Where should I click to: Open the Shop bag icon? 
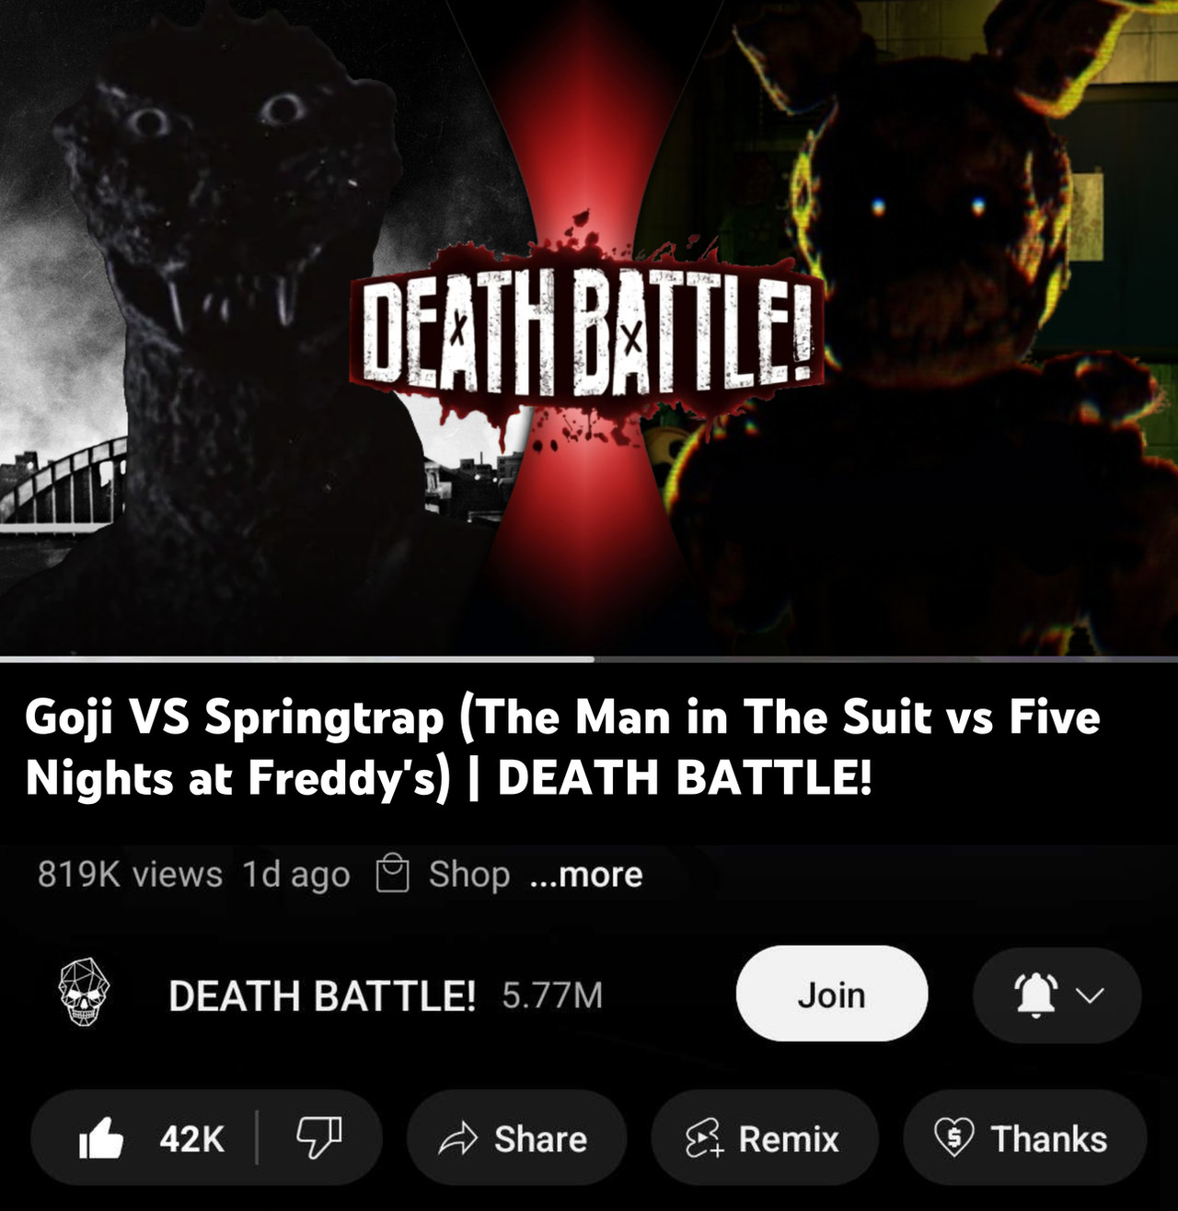(x=393, y=873)
